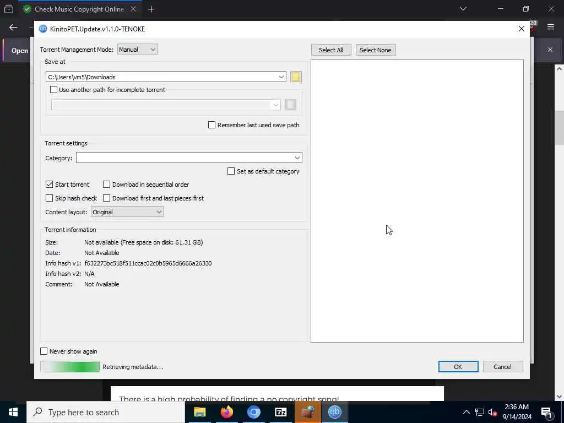
Task: Focus the Windows taskbar search box
Action: 105,412
